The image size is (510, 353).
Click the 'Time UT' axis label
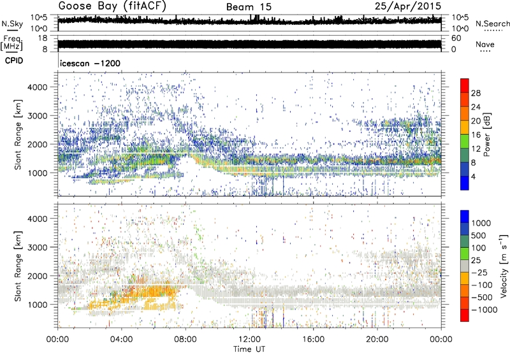click(249, 349)
